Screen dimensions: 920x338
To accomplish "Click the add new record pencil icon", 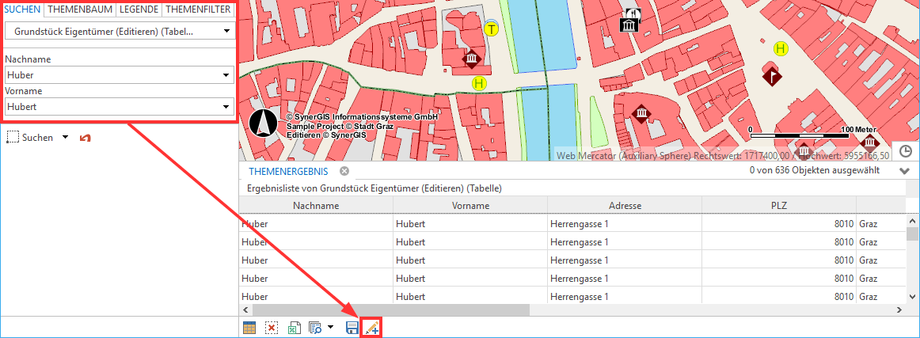I will coord(371,327).
